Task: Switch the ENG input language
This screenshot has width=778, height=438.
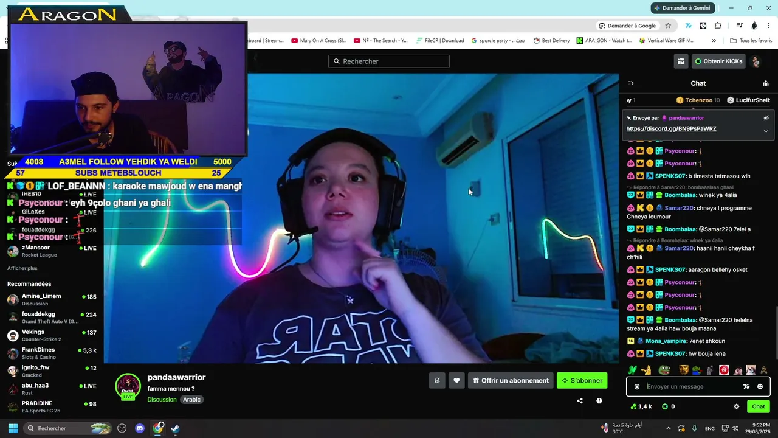Action: 710,428
